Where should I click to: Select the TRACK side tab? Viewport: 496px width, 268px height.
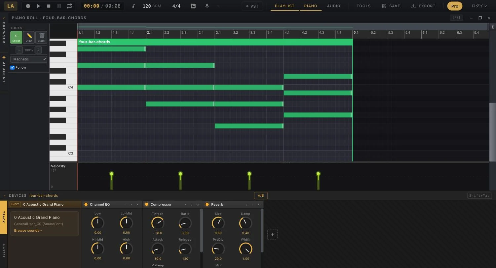tap(4, 217)
